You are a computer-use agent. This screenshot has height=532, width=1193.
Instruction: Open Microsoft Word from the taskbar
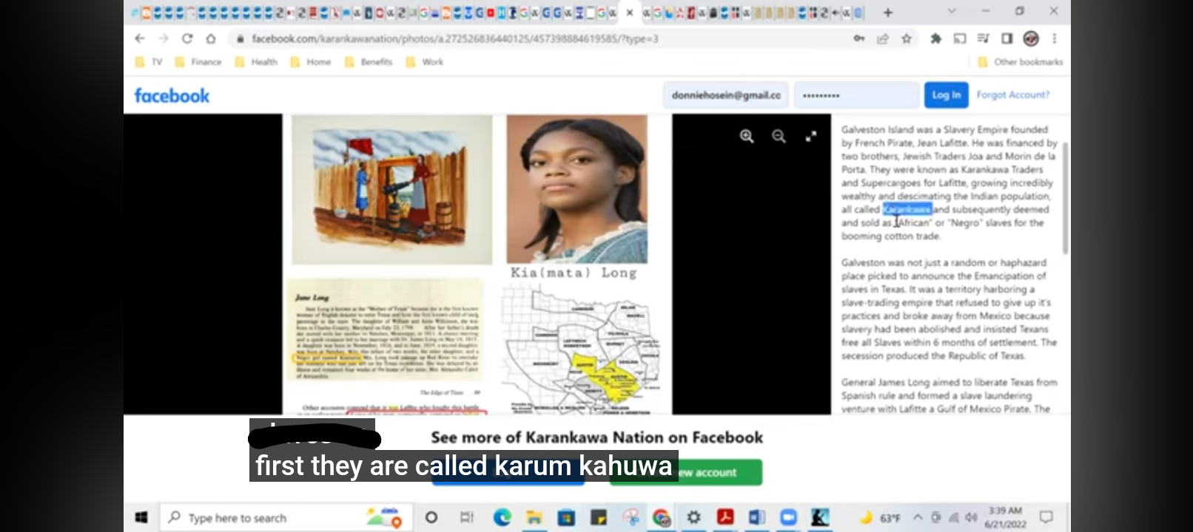(x=757, y=517)
